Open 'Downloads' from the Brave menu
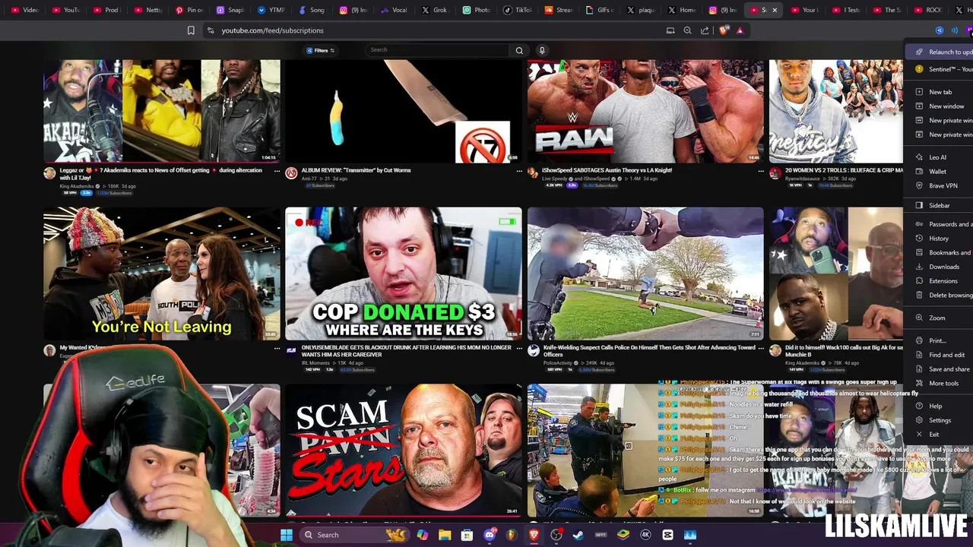The image size is (973, 547). pyautogui.click(x=940, y=267)
